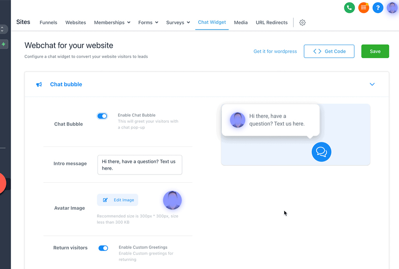Disable the Enable Chat Bubble toggle
The image size is (399, 269).
(x=102, y=116)
